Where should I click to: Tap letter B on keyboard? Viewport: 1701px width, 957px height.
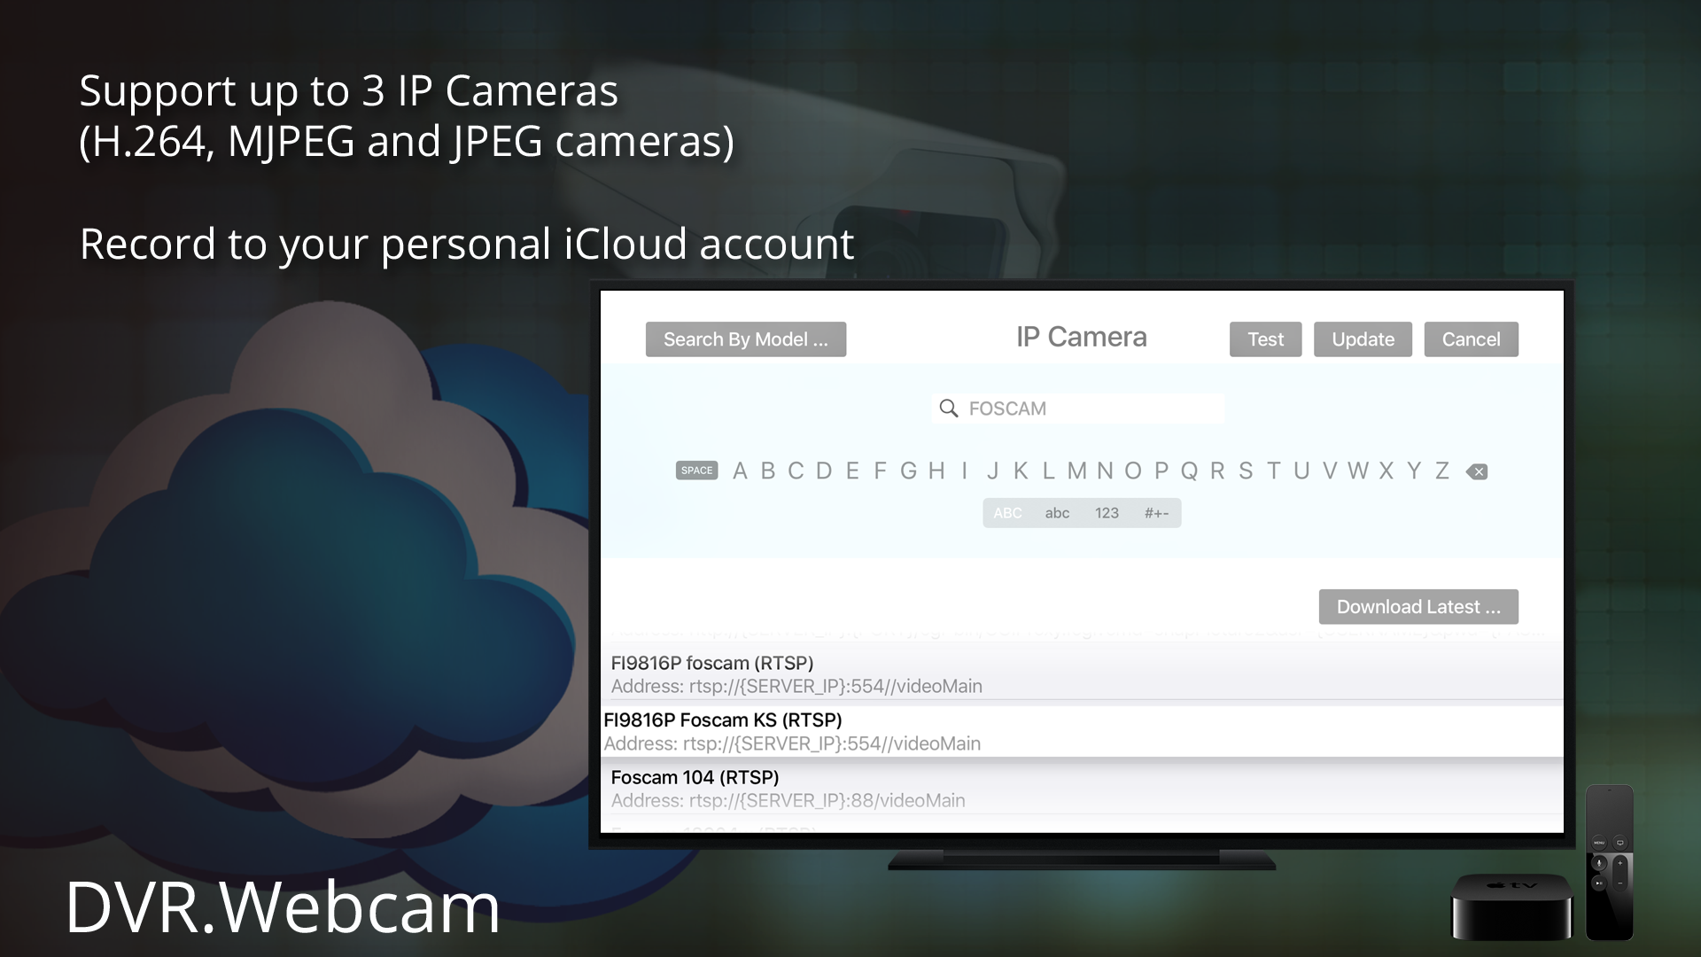tap(768, 471)
